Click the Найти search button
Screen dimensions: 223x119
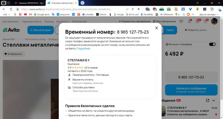pyautogui.click(x=170, y=30)
